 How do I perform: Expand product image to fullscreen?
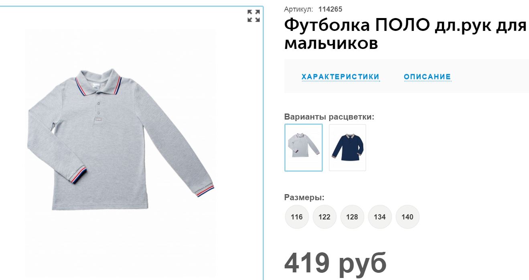253,16
